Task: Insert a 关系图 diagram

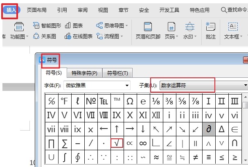Action: coord(45,36)
